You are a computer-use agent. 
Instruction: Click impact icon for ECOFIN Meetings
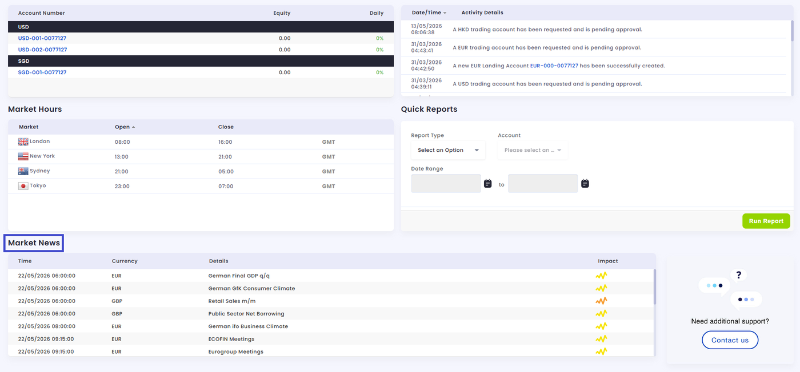pyautogui.click(x=601, y=338)
